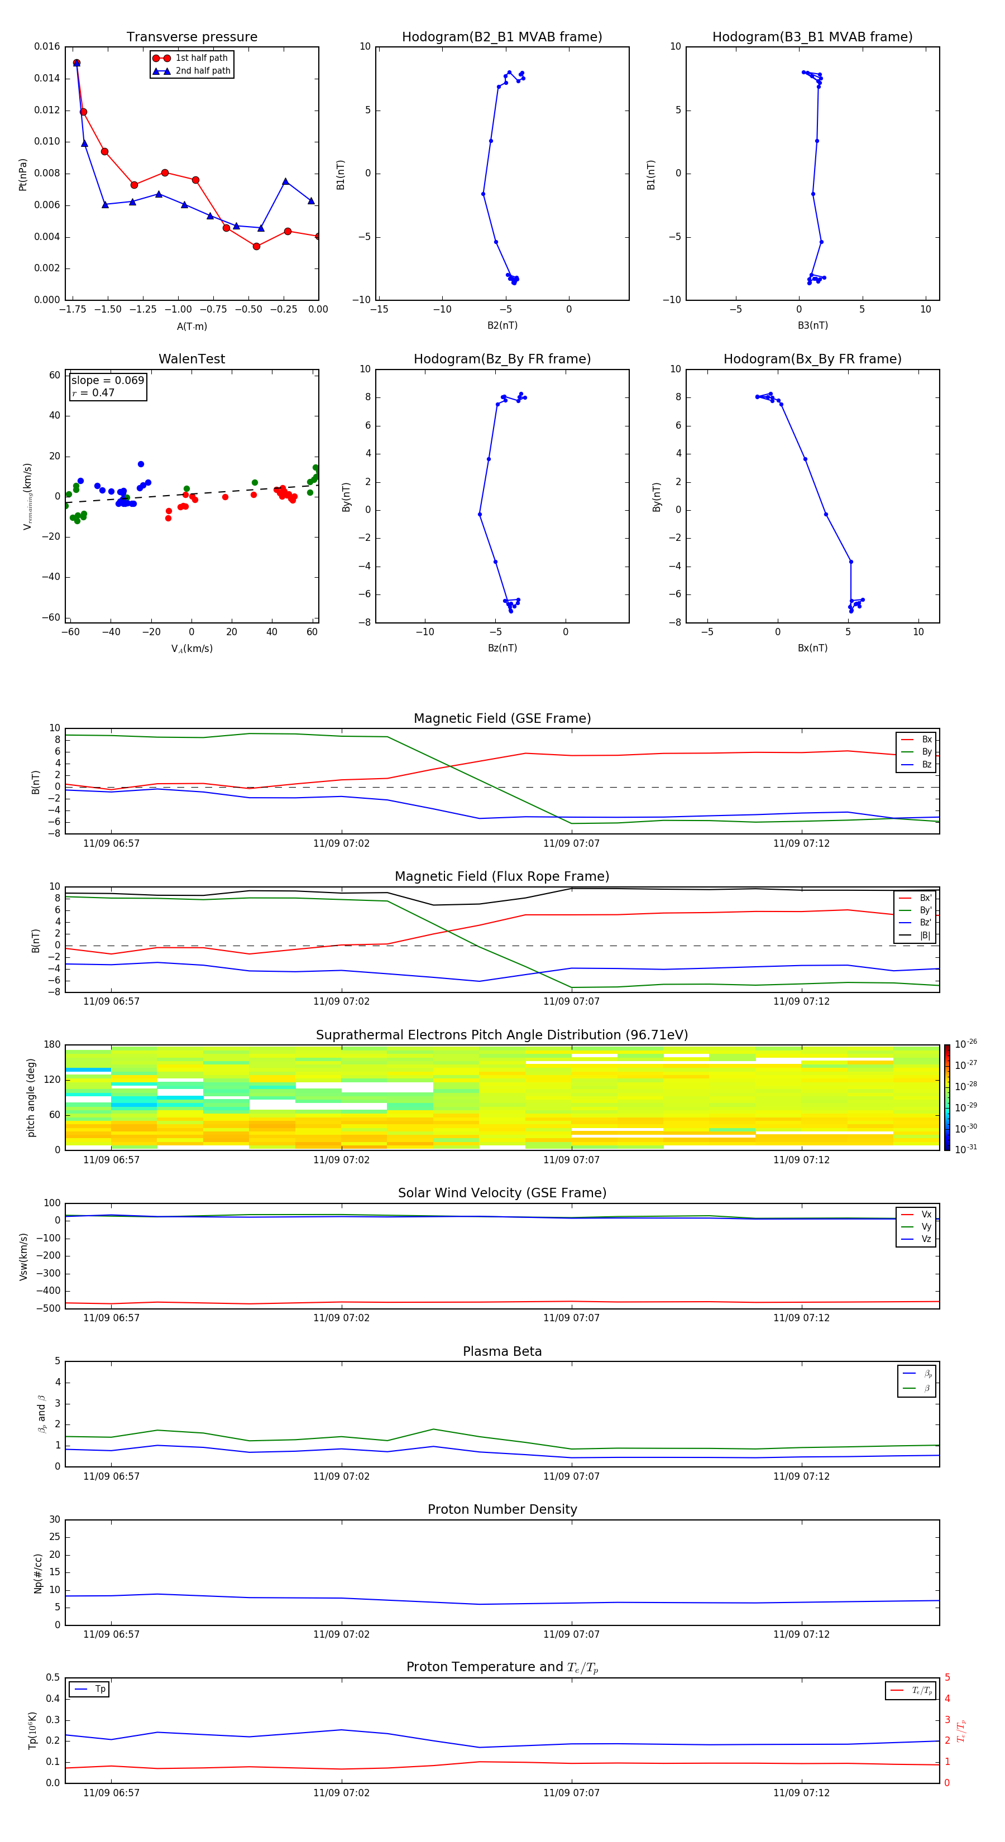This screenshot has height=1842, width=1005.
Task: Click '11/09 07:07' tick under Plasma Beta plot
Action: (572, 1476)
